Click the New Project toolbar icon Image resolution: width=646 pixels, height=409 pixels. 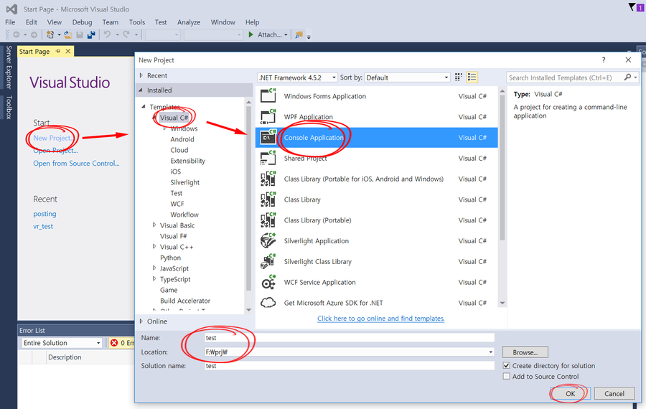tap(50, 35)
